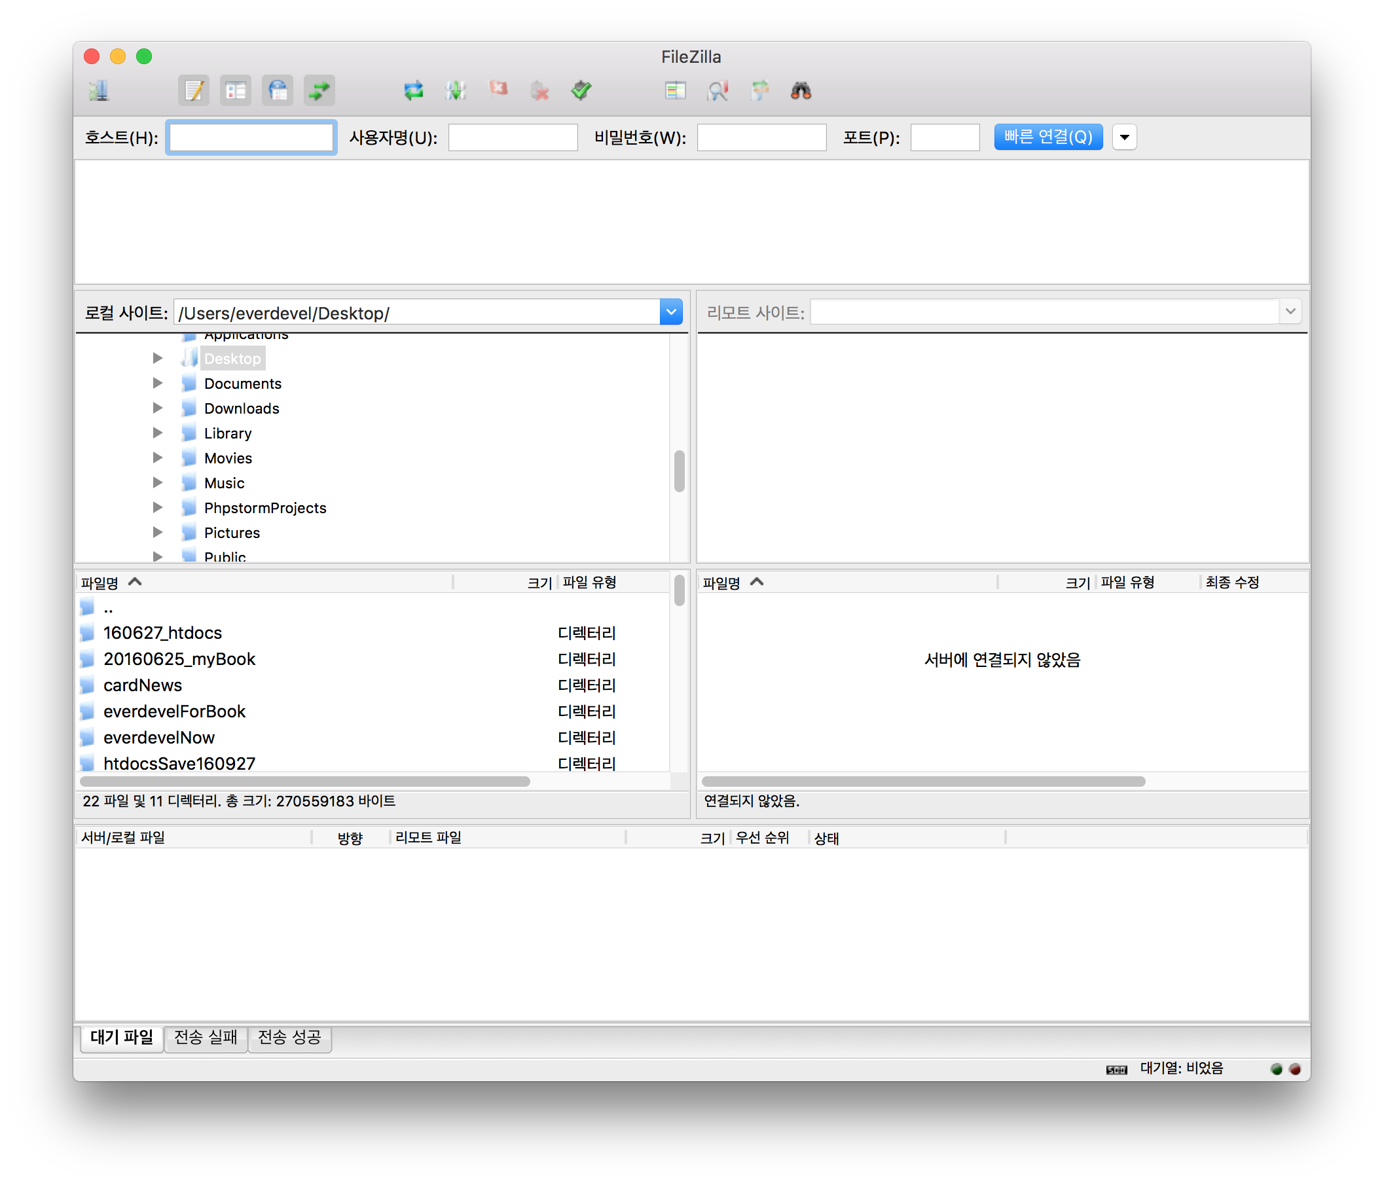Click remote file list horizontal scrollbar
The height and width of the screenshot is (1186, 1384).
pyautogui.click(x=924, y=782)
